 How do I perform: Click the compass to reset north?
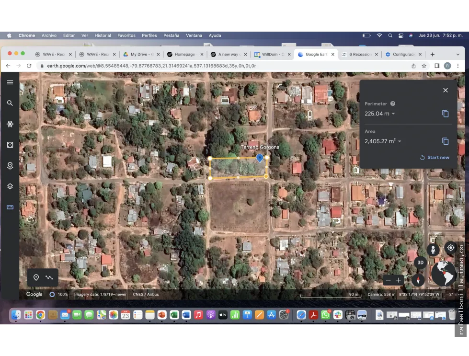pos(418,280)
